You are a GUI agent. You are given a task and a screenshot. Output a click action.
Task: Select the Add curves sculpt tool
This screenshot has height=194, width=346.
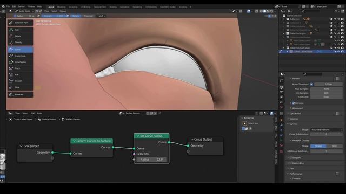coord(20,30)
